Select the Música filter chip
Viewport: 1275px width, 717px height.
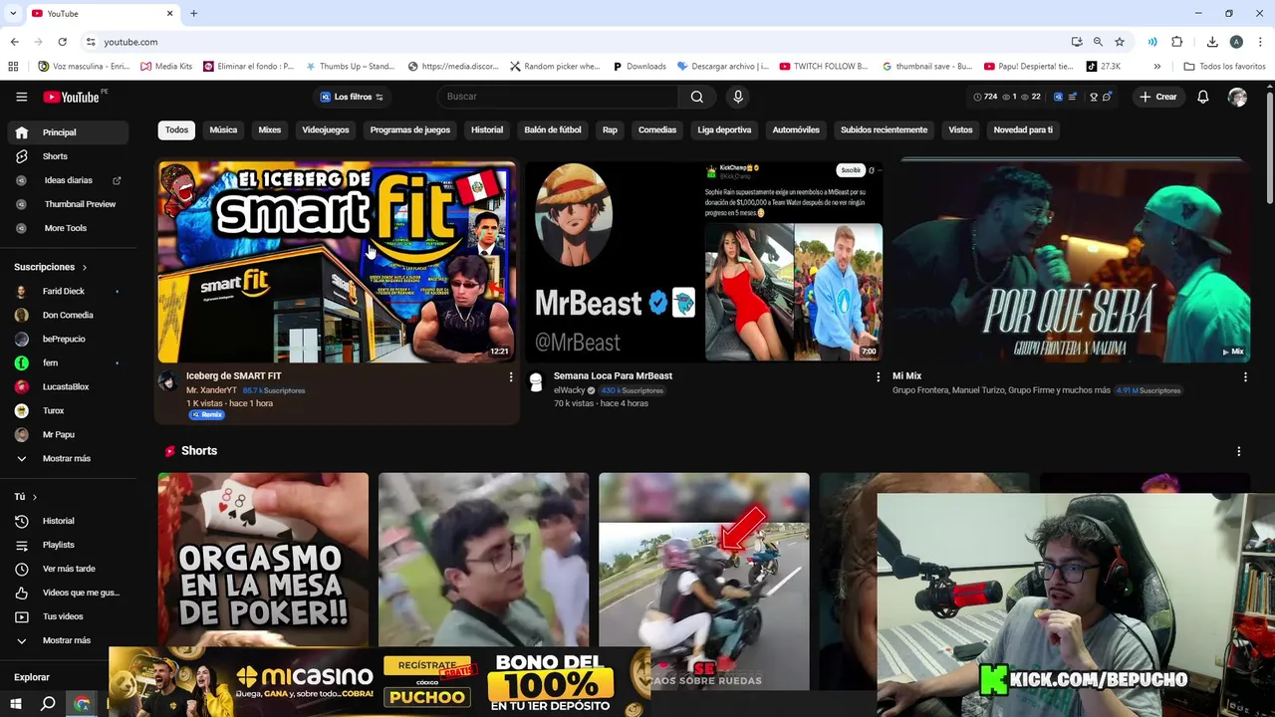click(223, 130)
